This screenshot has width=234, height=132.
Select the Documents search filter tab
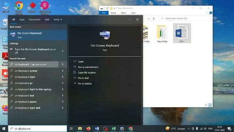35,19
